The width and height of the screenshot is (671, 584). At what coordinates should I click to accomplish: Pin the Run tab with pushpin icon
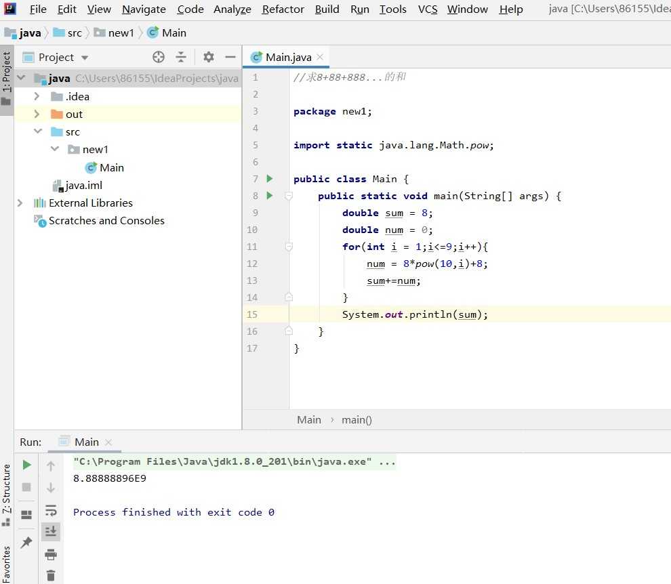point(26,542)
